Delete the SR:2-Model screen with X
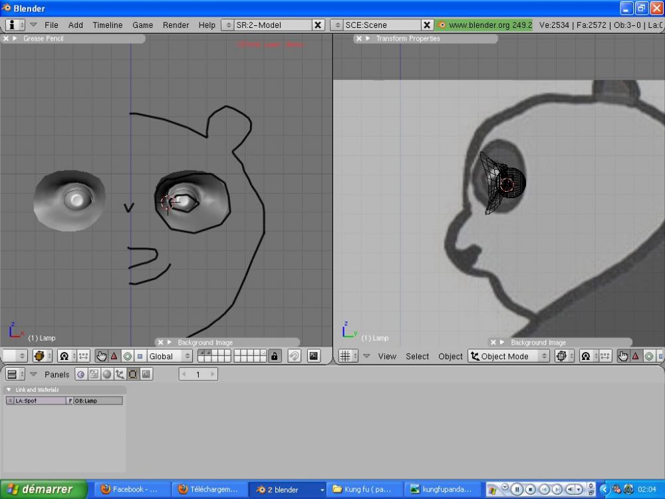Image resolution: width=665 pixels, height=499 pixels. coord(317,25)
